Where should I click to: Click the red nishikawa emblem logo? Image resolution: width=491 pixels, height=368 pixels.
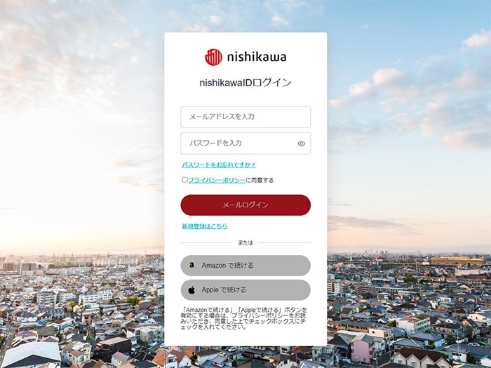tap(213, 57)
